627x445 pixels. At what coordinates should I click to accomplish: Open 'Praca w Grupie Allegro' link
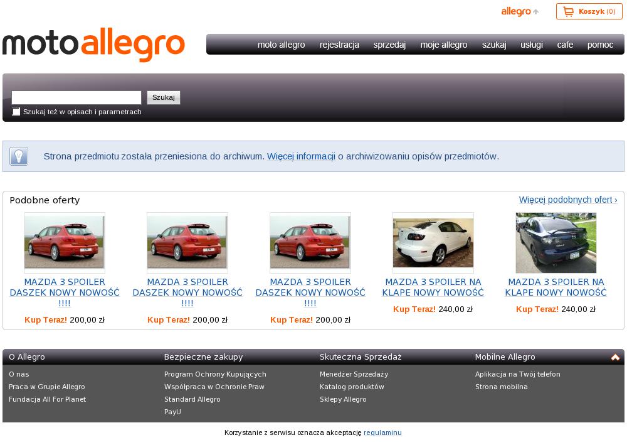coord(47,387)
